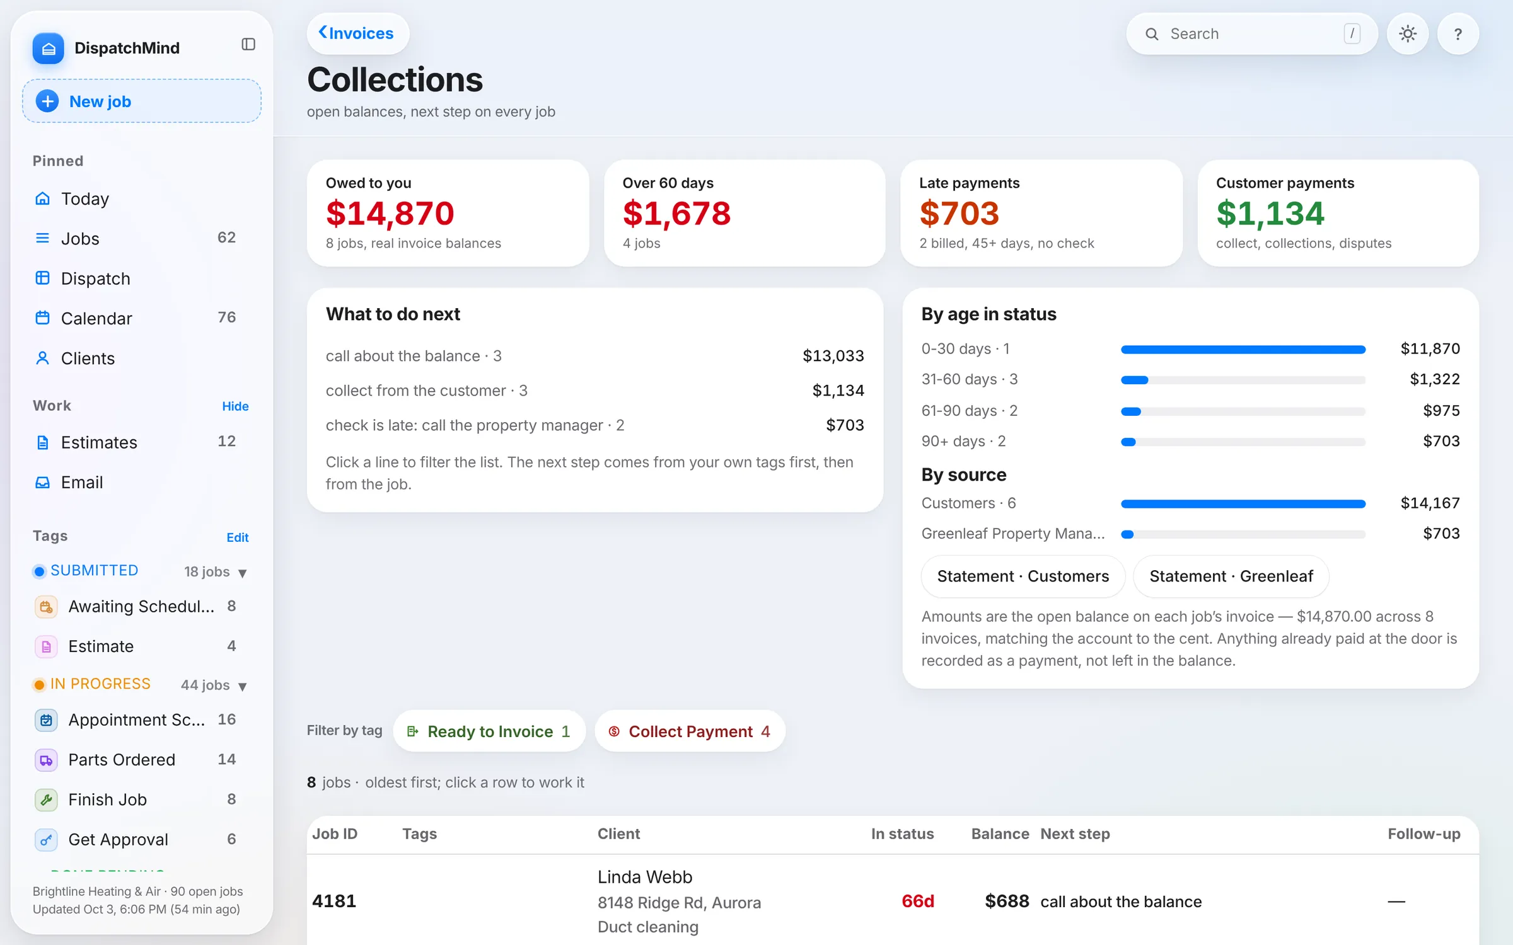Collapse the SUBMITTED tag group arrow
1513x945 pixels.
tap(243, 573)
